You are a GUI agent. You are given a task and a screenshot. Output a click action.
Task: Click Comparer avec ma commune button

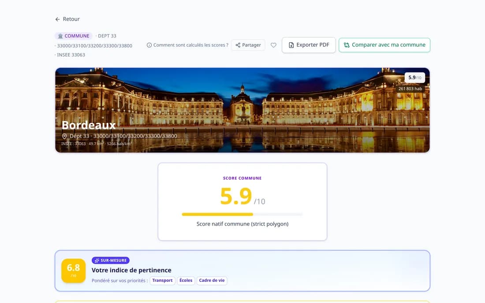coord(384,45)
